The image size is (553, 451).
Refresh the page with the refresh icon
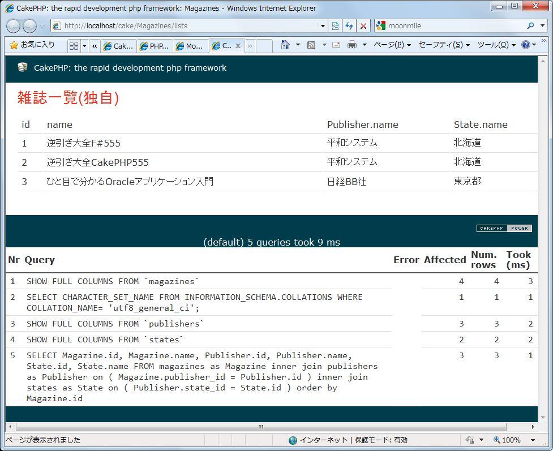pos(349,26)
